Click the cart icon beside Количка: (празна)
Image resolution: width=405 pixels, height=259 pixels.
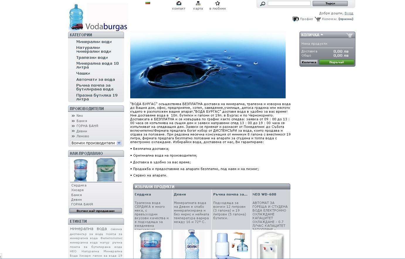(318, 19)
